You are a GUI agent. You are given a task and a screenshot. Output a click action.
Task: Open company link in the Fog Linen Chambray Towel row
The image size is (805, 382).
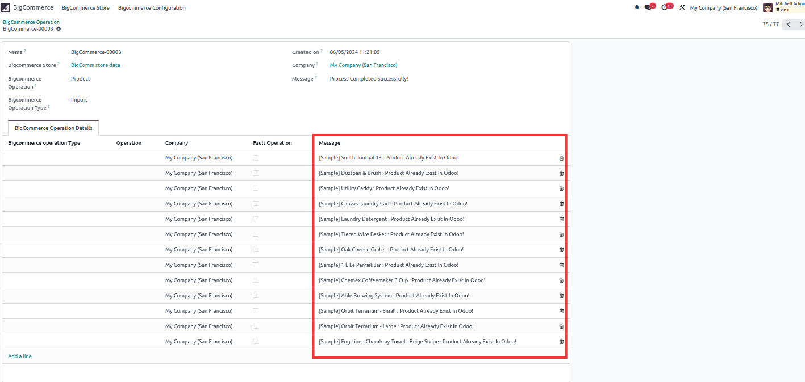(x=199, y=342)
